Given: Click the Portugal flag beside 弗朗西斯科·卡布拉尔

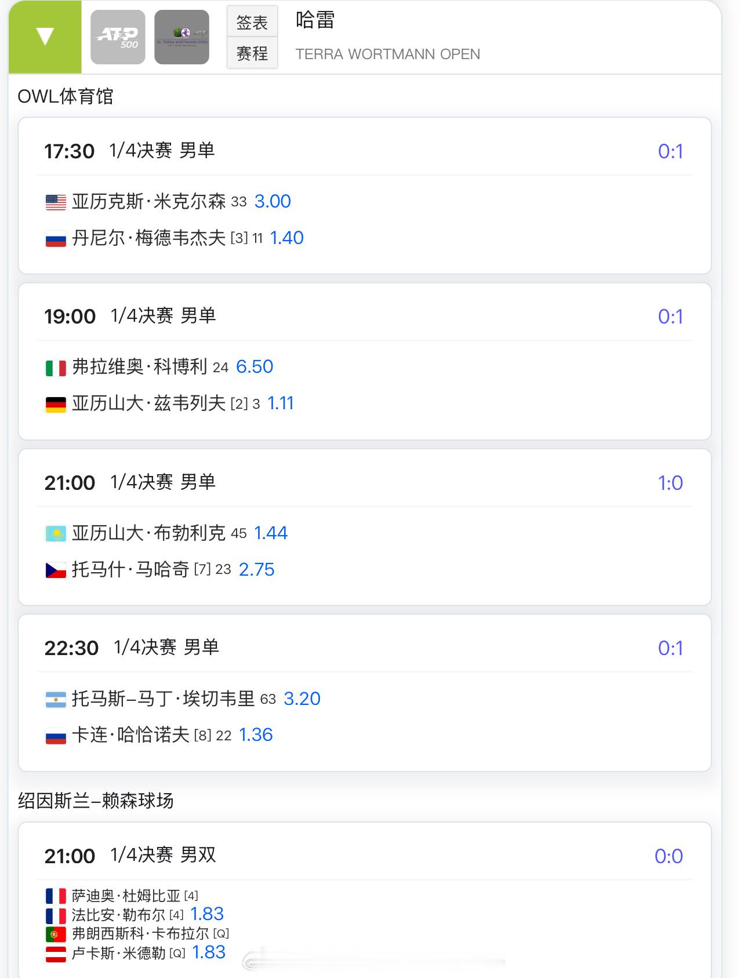Looking at the screenshot, I should tap(56, 935).
